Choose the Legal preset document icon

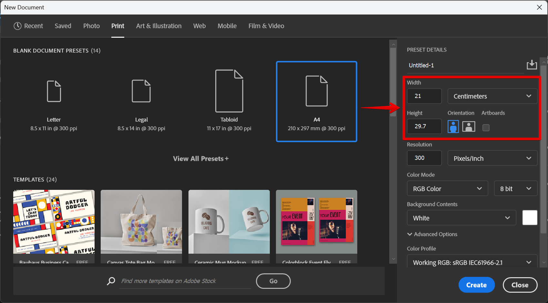tap(141, 91)
